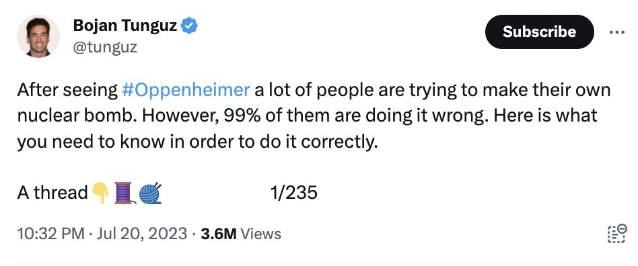
Task: Click the purple thread spool emoji
Action: pos(124,193)
